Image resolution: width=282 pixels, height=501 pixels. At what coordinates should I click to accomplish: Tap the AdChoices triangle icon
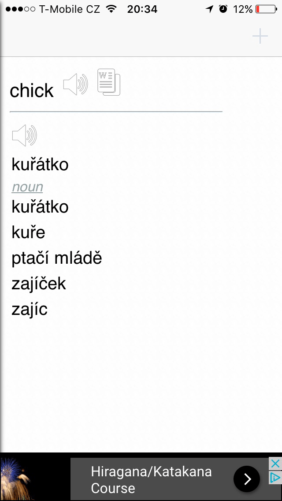tap(275, 477)
